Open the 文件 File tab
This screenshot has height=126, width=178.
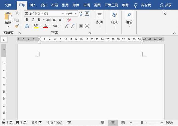click(x=8, y=5)
